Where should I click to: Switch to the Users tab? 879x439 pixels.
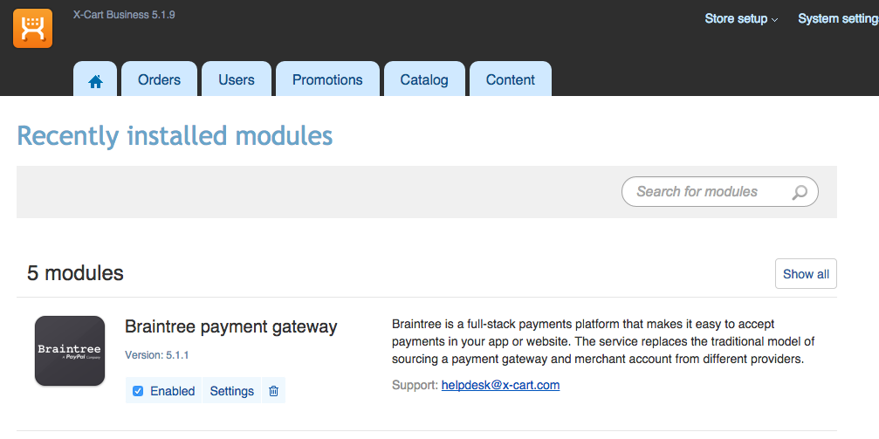click(x=237, y=79)
